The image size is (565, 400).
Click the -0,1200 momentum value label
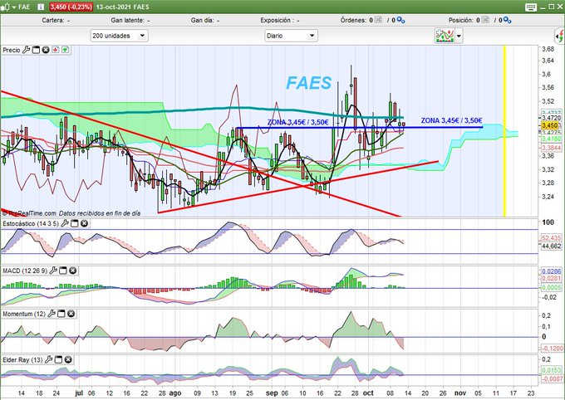pos(552,349)
